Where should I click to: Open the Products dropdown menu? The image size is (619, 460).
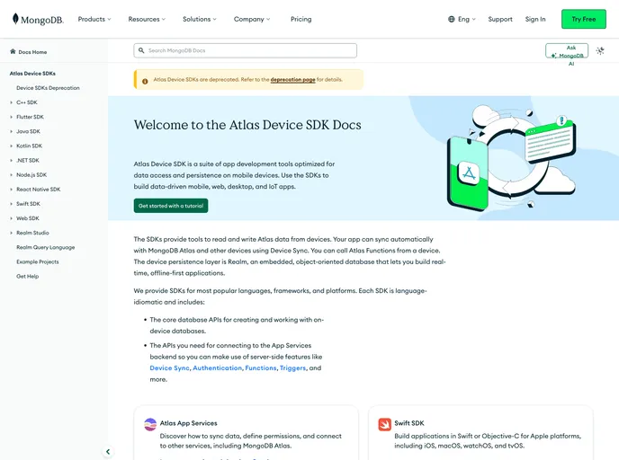pos(94,19)
